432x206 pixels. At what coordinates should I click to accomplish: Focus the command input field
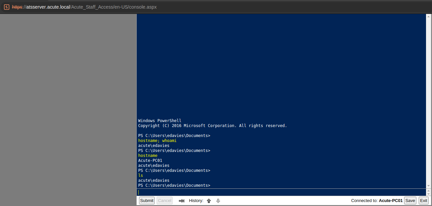pos(281,192)
